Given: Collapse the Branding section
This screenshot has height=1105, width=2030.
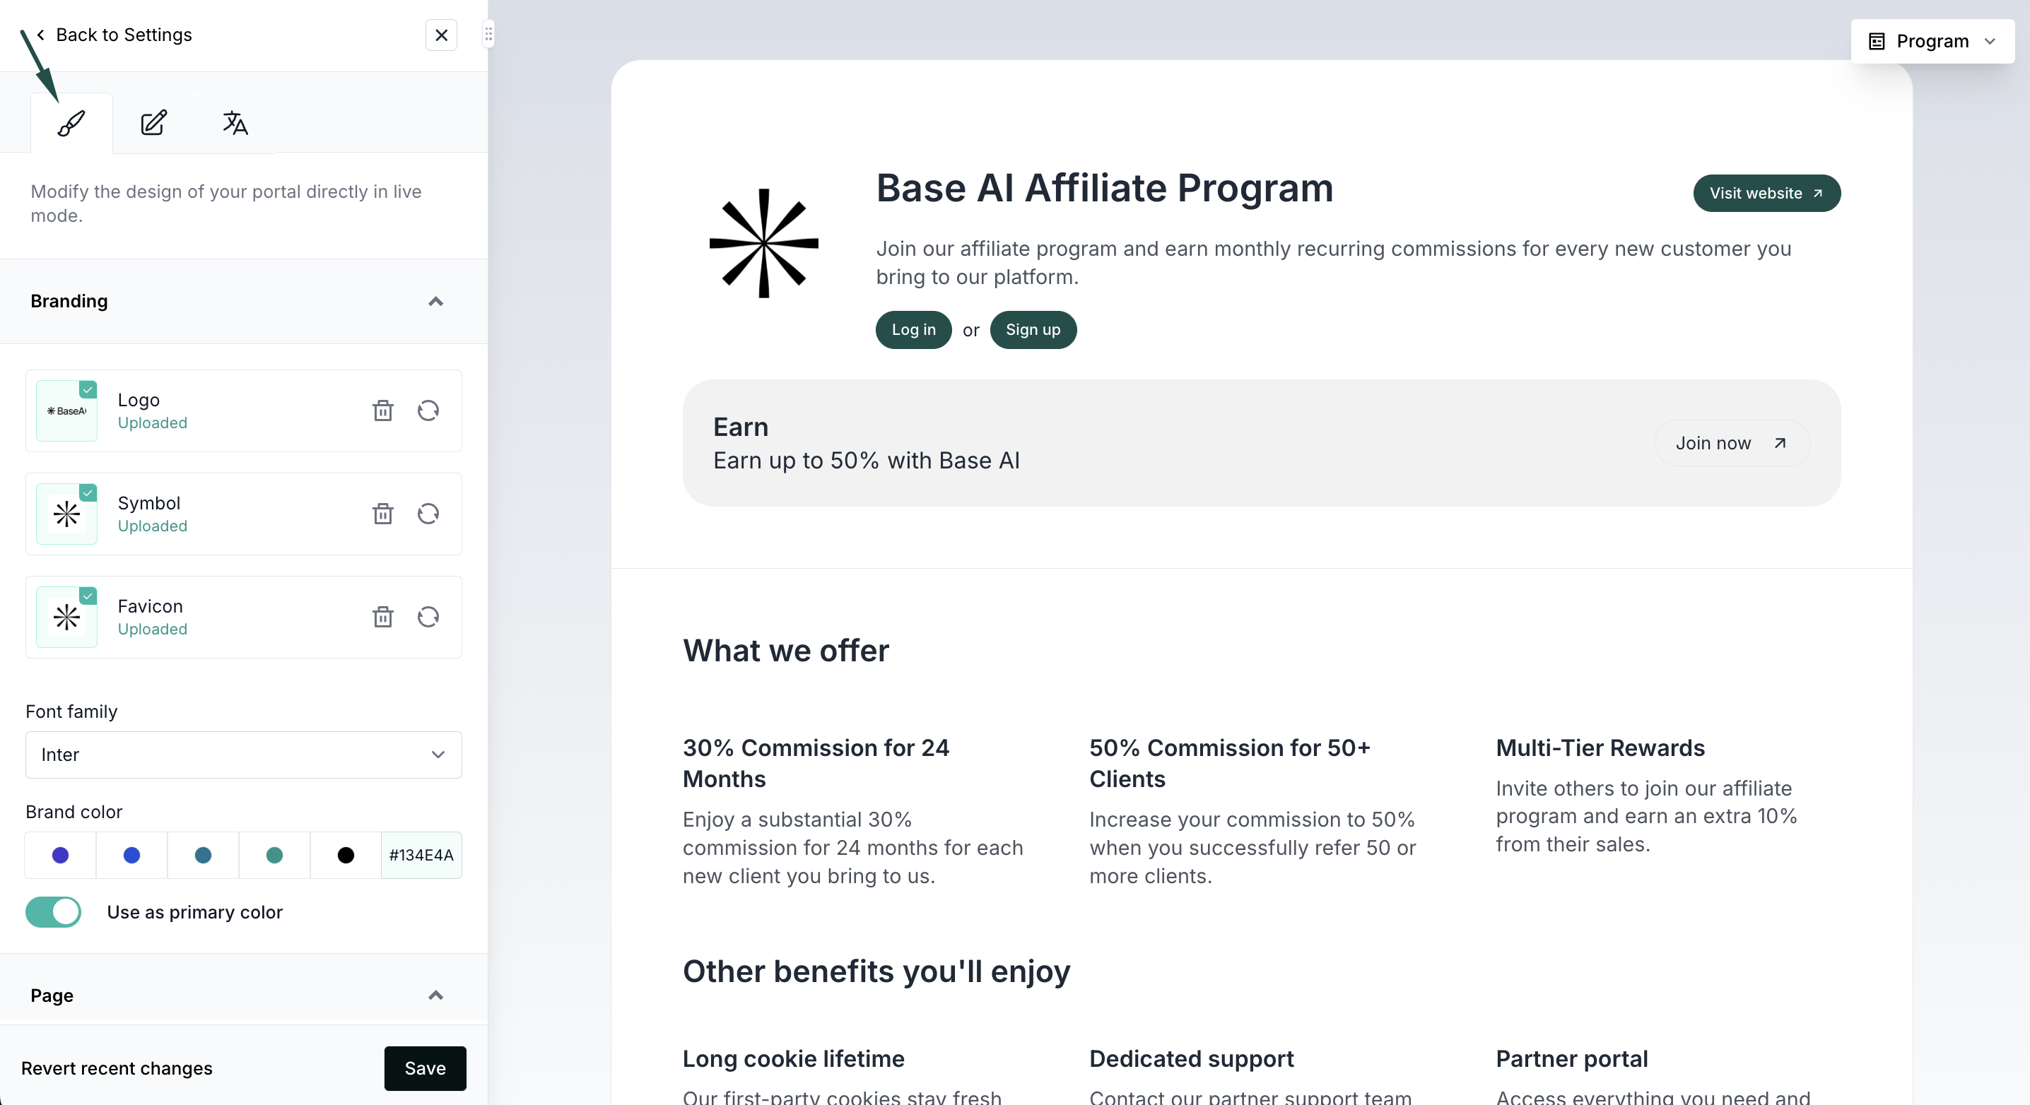Looking at the screenshot, I should point(436,302).
